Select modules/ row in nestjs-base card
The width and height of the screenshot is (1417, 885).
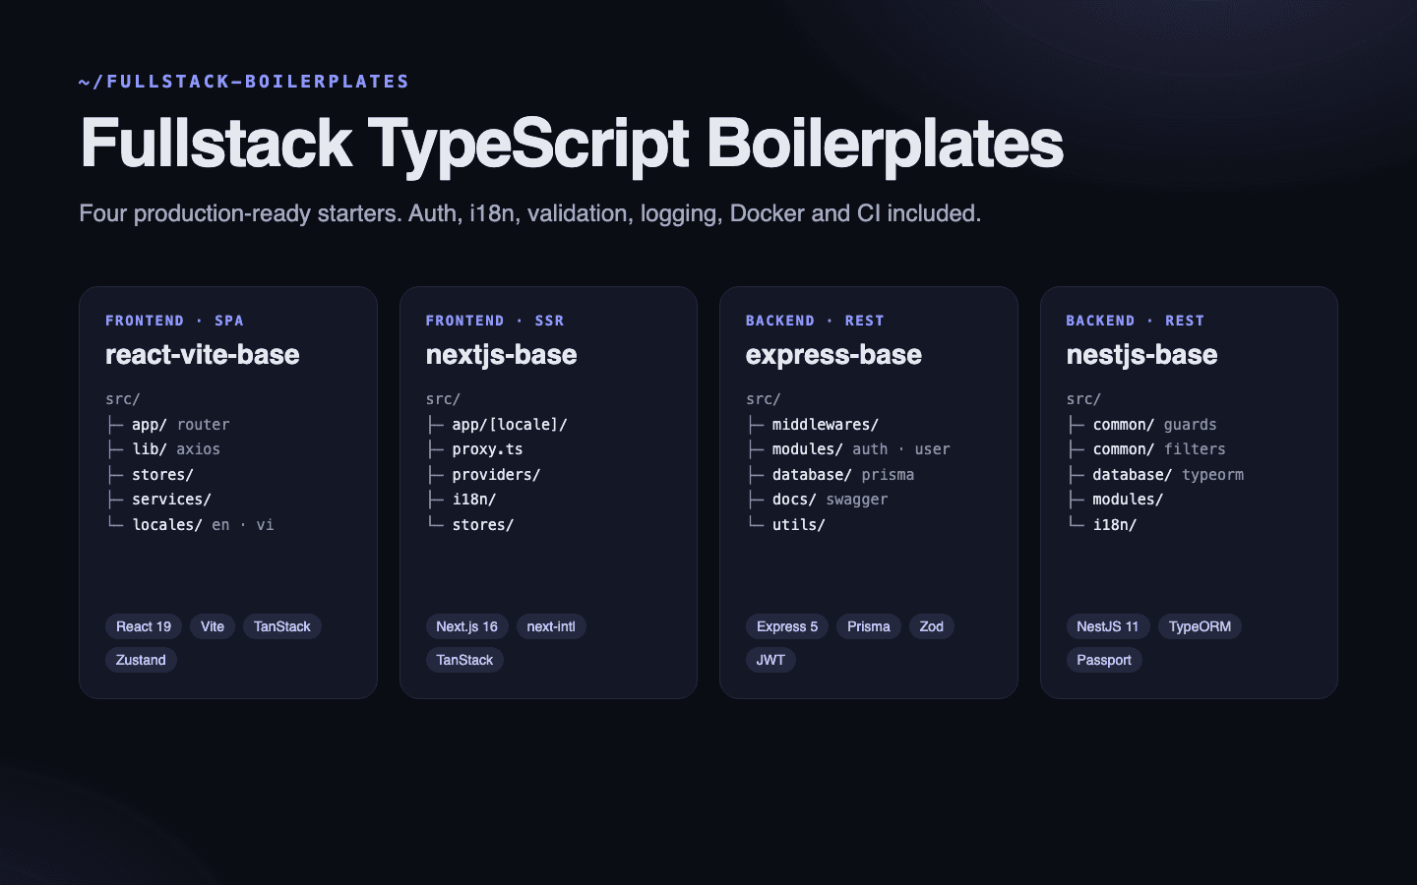1115,500
